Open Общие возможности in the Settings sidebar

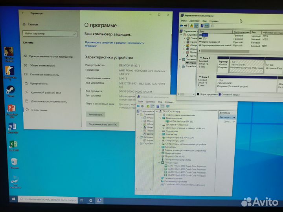pos(40,66)
